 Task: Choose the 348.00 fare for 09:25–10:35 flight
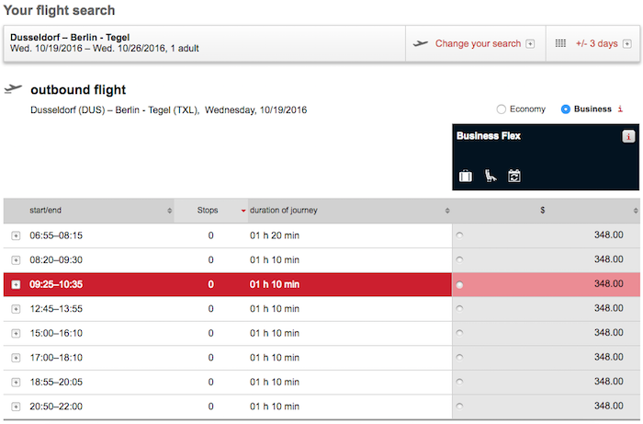459,284
